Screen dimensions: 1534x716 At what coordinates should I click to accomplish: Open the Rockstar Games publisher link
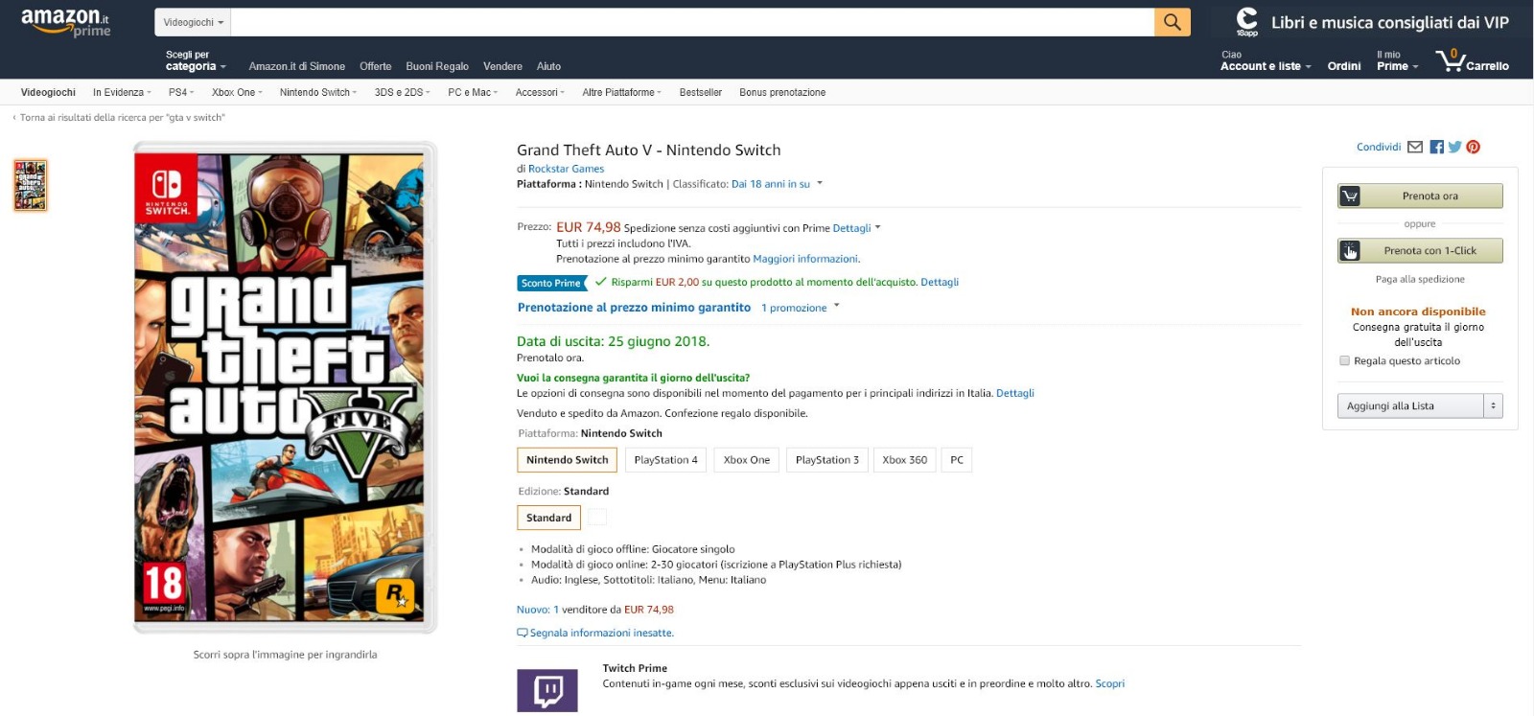(x=566, y=169)
